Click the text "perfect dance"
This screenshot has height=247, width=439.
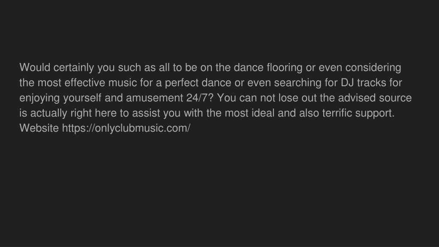[x=198, y=83]
